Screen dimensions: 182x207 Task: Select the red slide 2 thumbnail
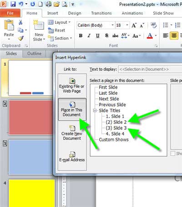pos(31,117)
